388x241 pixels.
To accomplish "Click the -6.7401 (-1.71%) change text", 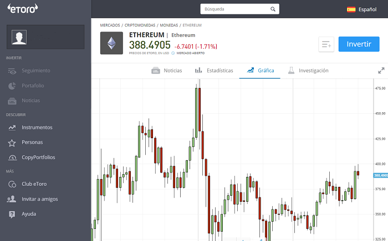I will click(196, 46).
